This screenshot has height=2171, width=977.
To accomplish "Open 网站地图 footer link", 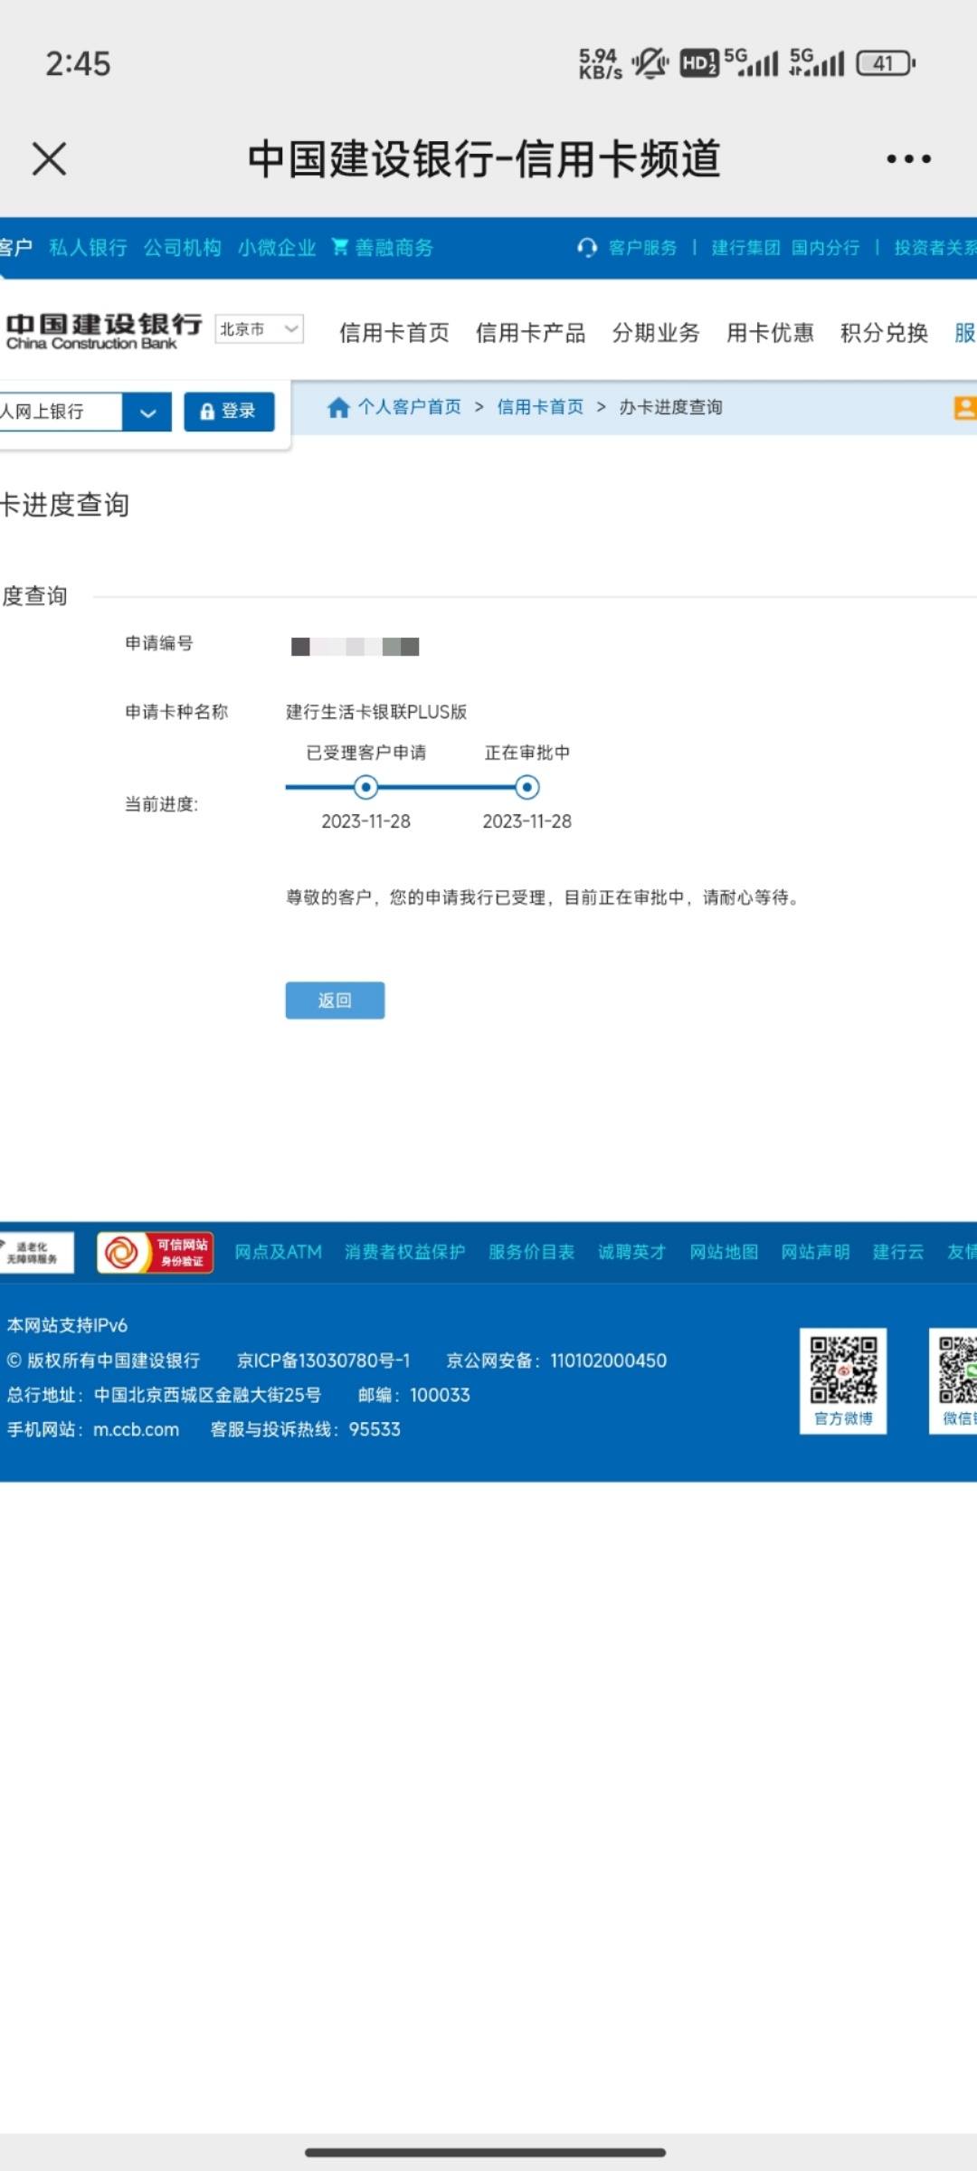I will 724,1252.
